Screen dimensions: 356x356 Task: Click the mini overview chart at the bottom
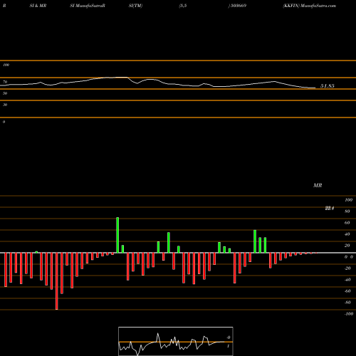click(x=176, y=341)
